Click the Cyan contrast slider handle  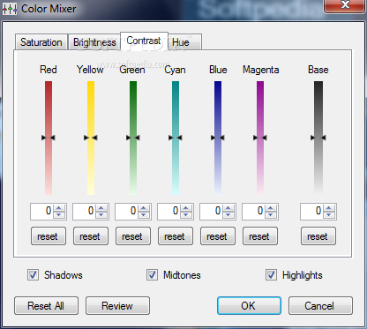point(176,138)
